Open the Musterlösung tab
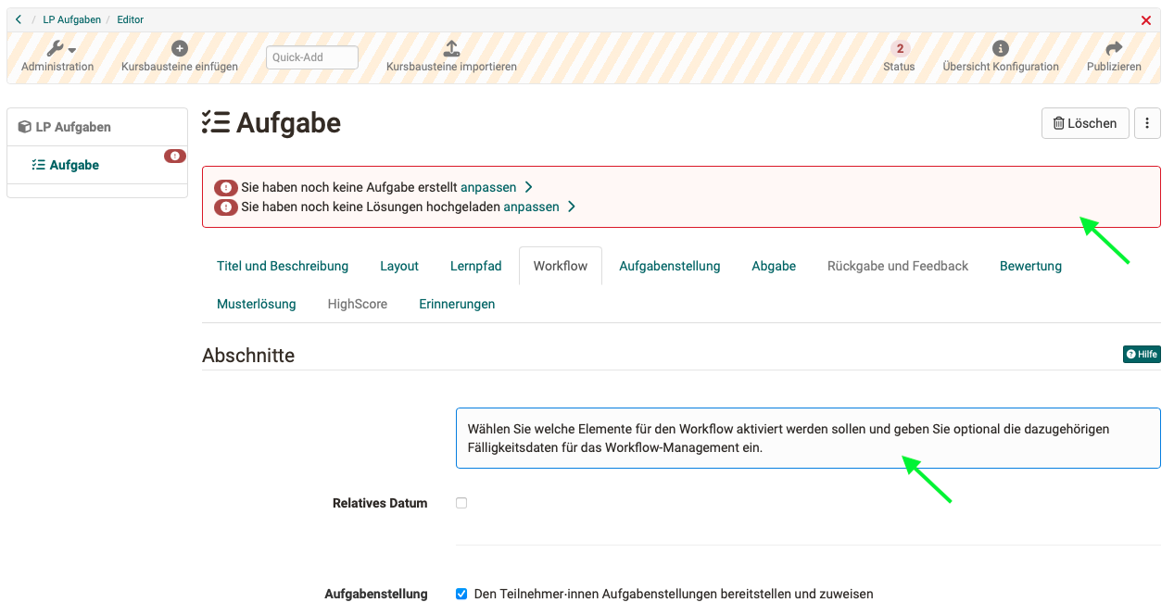This screenshot has width=1174, height=615. pos(257,304)
